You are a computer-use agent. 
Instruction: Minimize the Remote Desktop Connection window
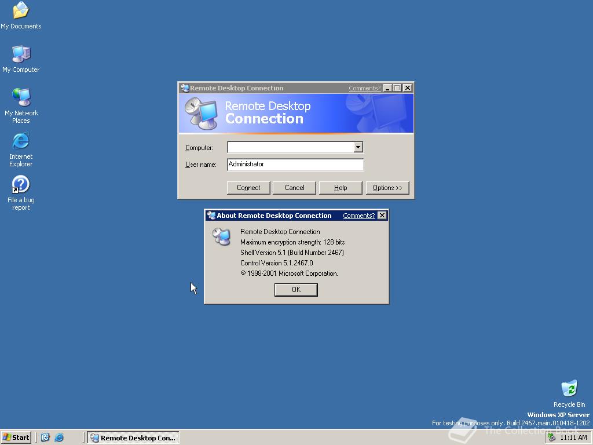pos(387,88)
